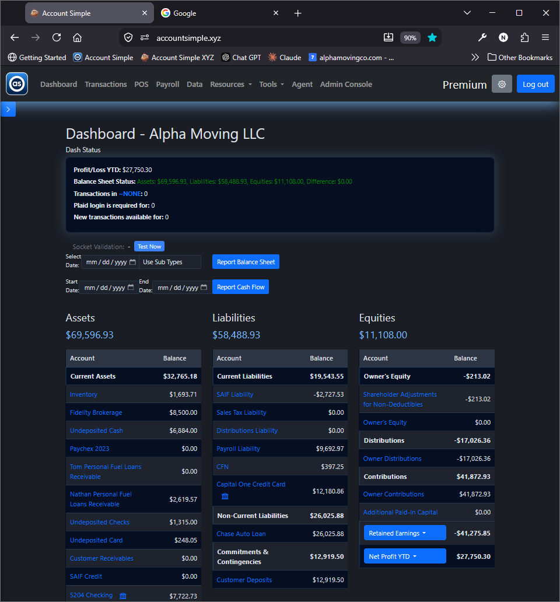Open site permissions icon in address bar
560x602 pixels.
(145, 37)
